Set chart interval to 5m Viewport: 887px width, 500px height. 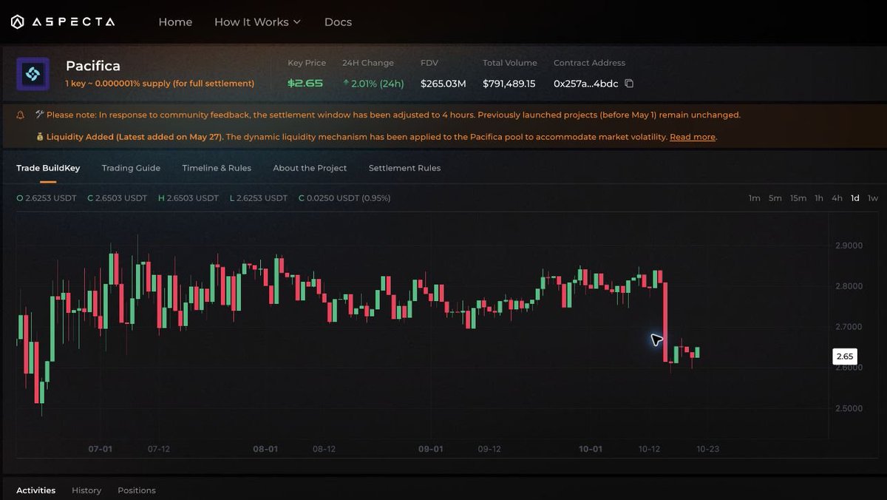[775, 198]
